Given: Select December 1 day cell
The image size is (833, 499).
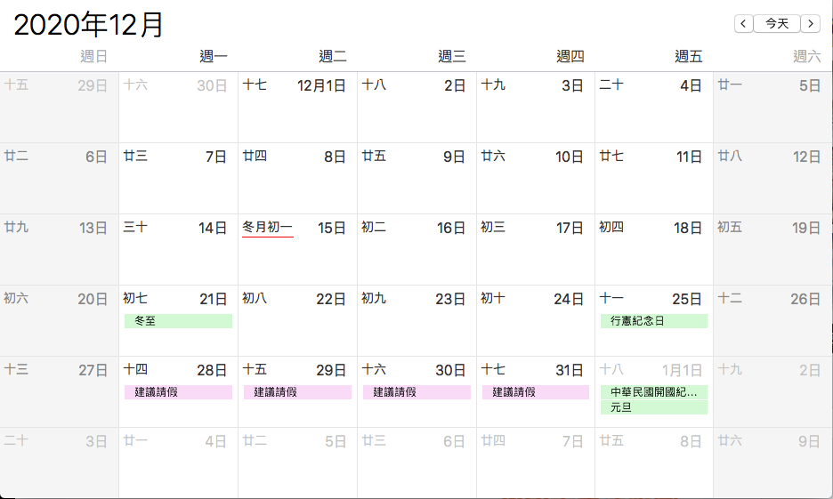Looking at the screenshot, I should (x=297, y=108).
